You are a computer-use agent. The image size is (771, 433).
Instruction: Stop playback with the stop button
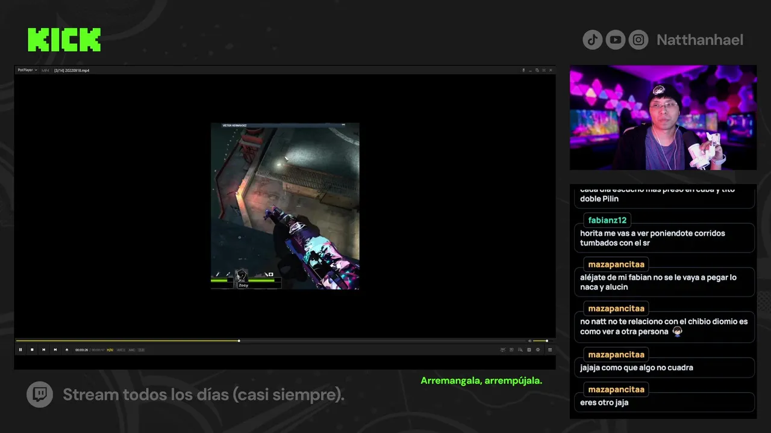point(32,349)
